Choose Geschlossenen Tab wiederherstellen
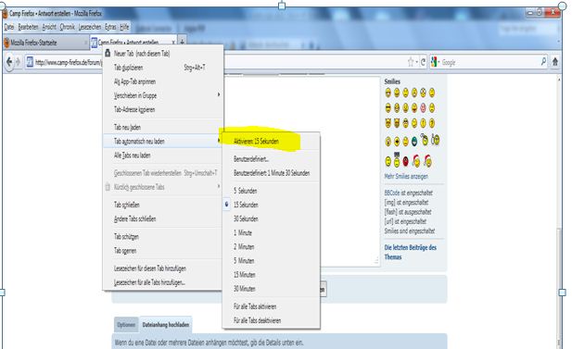This screenshot has width=572, height=349. pyautogui.click(x=162, y=173)
